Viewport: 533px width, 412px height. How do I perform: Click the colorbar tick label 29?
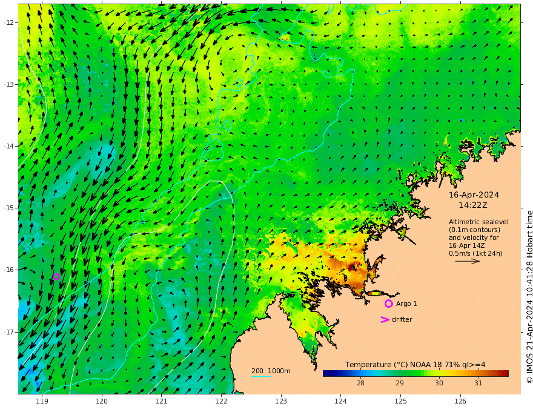coord(400,383)
